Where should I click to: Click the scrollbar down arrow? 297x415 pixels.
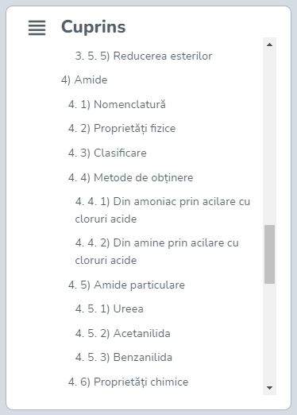[269, 388]
